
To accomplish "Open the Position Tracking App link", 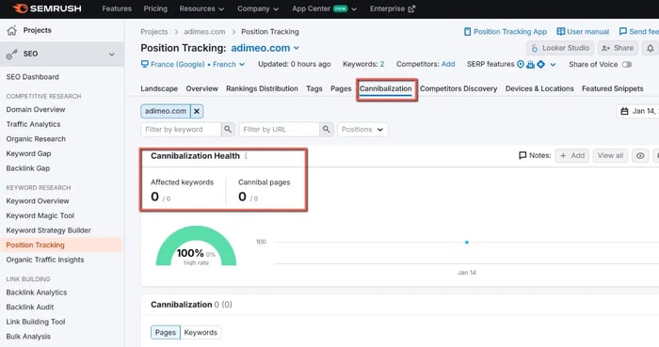I will pos(506,31).
